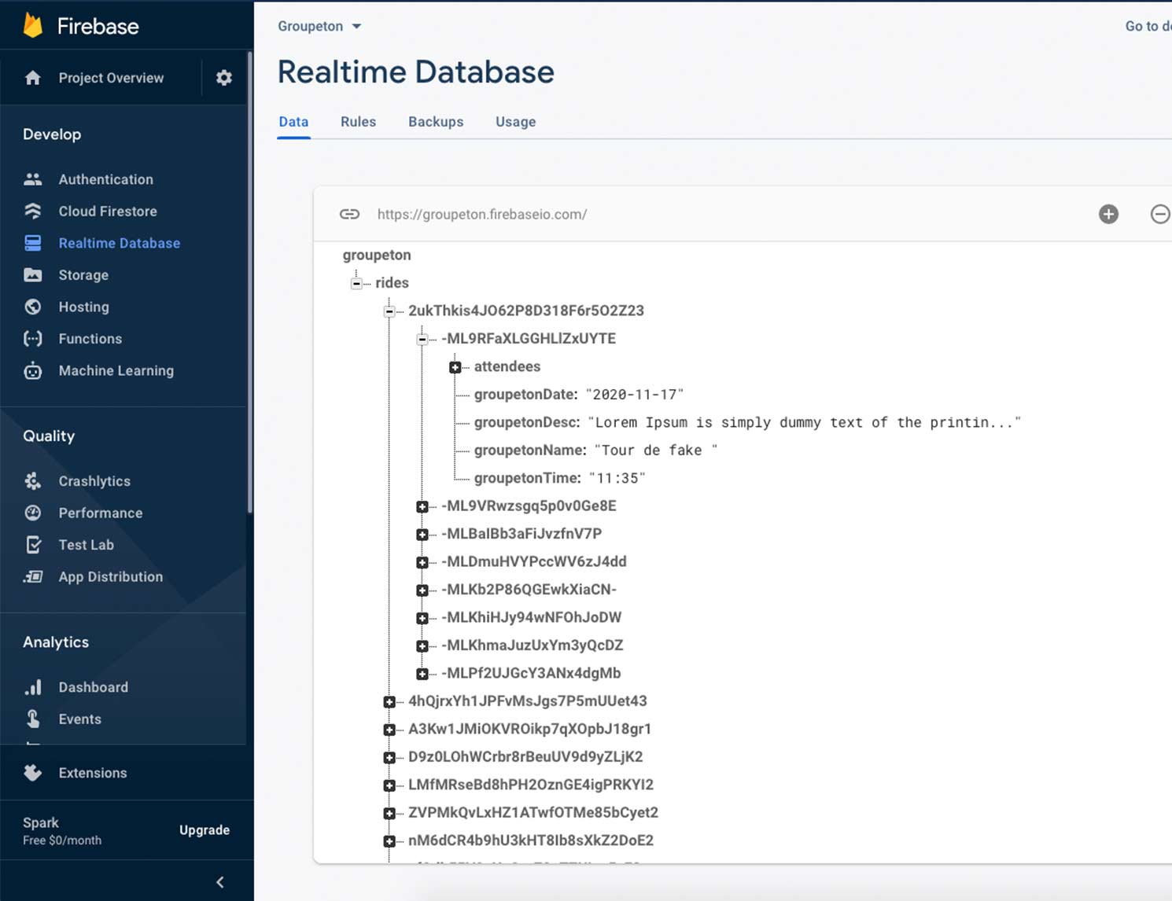Expand the -MLBalBb3aFiJvzfnV7P node
Screen dimensions: 1172x901
(422, 535)
